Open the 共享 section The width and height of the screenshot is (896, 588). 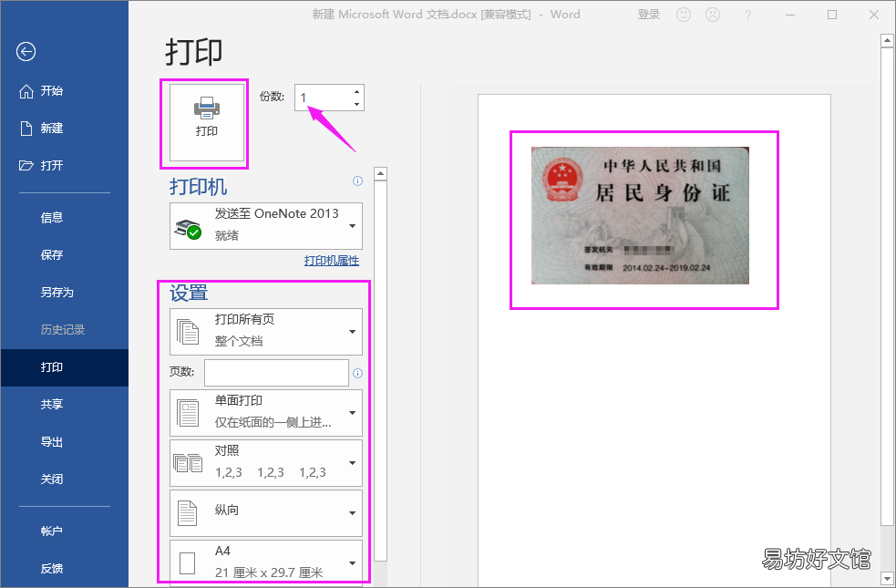coord(64,405)
